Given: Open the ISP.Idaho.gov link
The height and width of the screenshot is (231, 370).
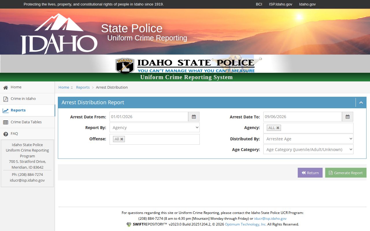Looking at the screenshot, I should [281, 4].
